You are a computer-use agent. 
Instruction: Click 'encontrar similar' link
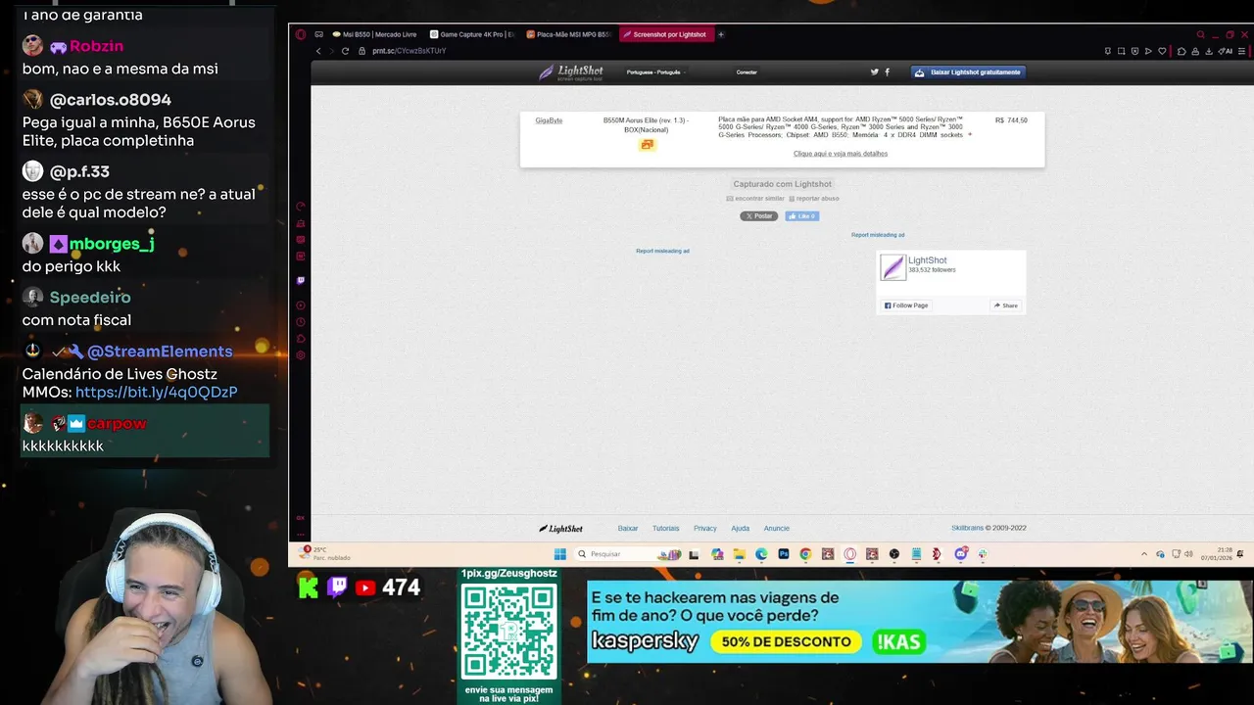tap(755, 199)
